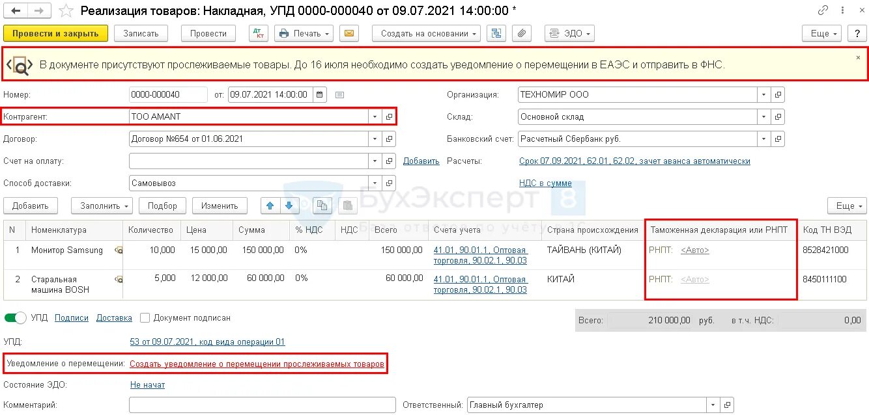Screen dimensions: 869x415
Task: Create notification of traceable goods movement link
Action: (x=257, y=364)
